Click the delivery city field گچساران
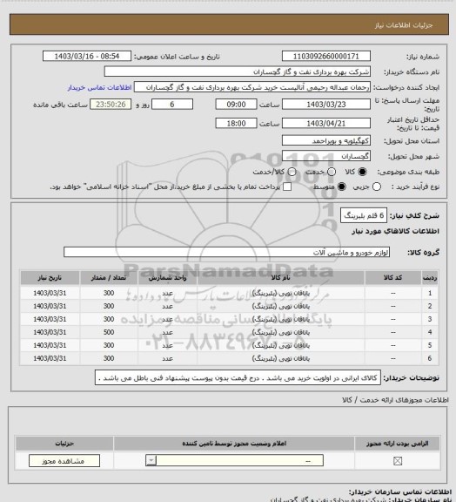This screenshot has height=502, width=456. (x=326, y=156)
